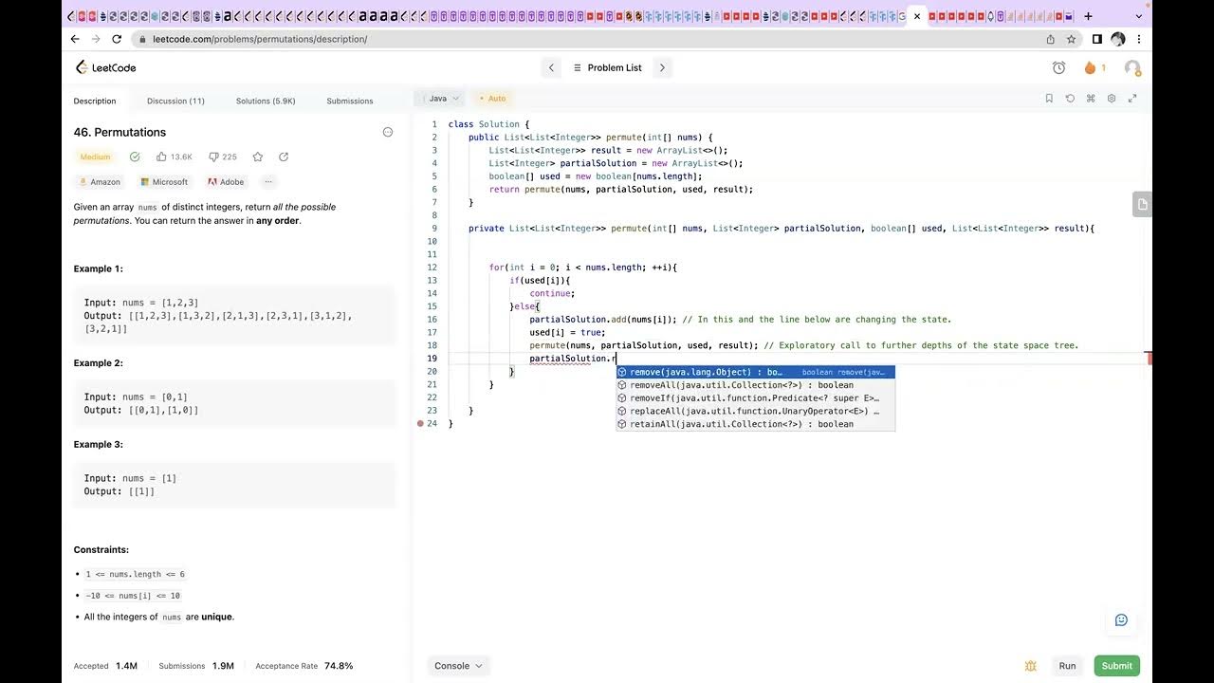Viewport: 1214px width, 683px height.
Task: Reset code to default with the revert icon
Action: tap(1070, 99)
